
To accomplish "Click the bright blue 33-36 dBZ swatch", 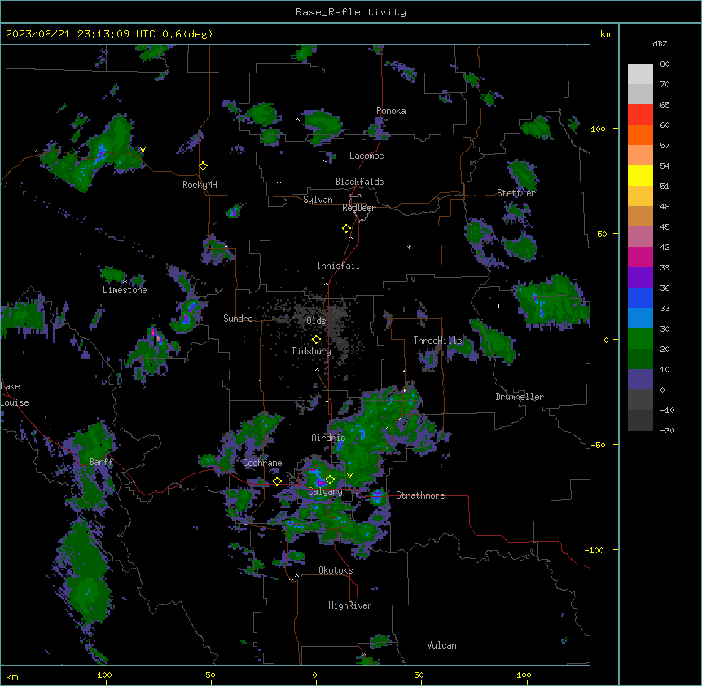I will [640, 297].
